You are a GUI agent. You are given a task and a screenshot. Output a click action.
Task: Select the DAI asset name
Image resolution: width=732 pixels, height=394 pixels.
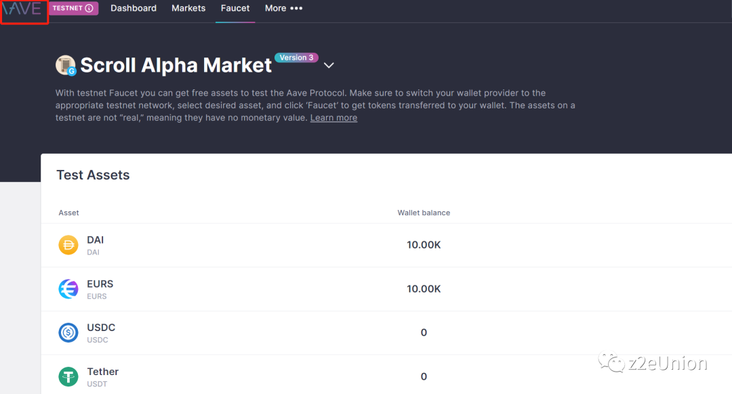[96, 240]
